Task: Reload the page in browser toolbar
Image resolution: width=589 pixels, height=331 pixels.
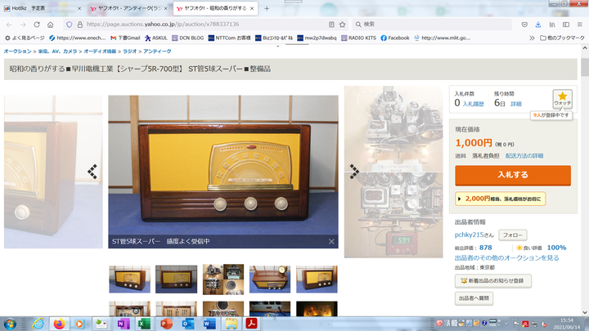Action: (x=36, y=25)
